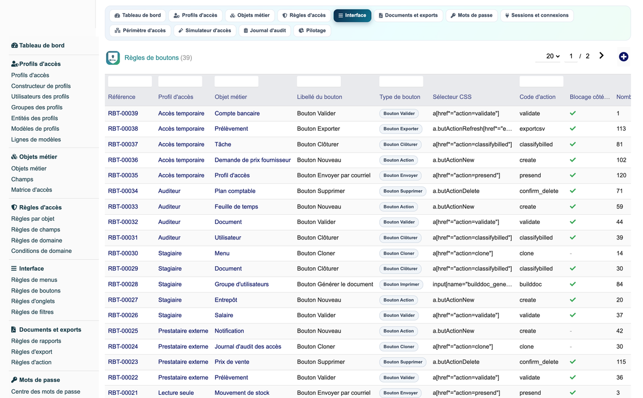
Task: Click the key icon beside Mots de passe in sidebar
Action: pyautogui.click(x=14, y=380)
